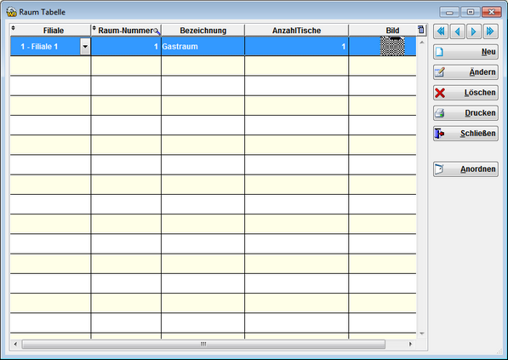Click the horizontal scrollbar thumb
508x360 pixels.
(x=203, y=344)
